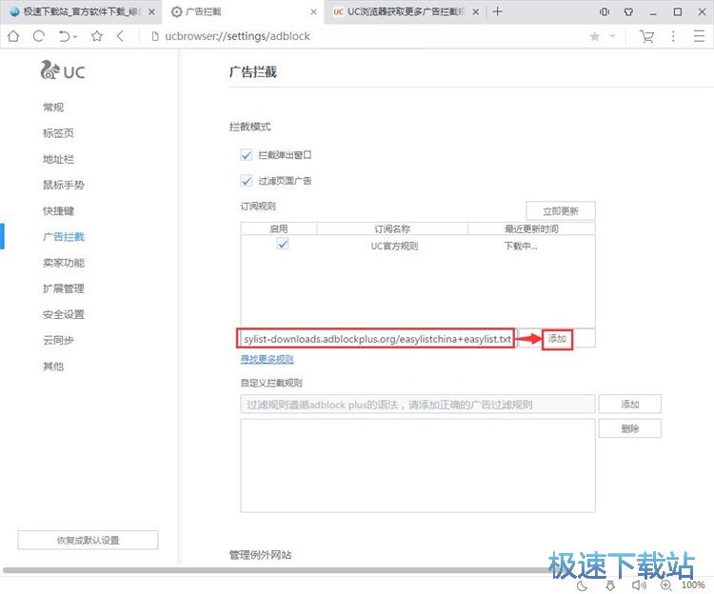Open 鼠标手势 settings section
Image resolution: width=714 pixels, height=594 pixels.
(x=63, y=185)
